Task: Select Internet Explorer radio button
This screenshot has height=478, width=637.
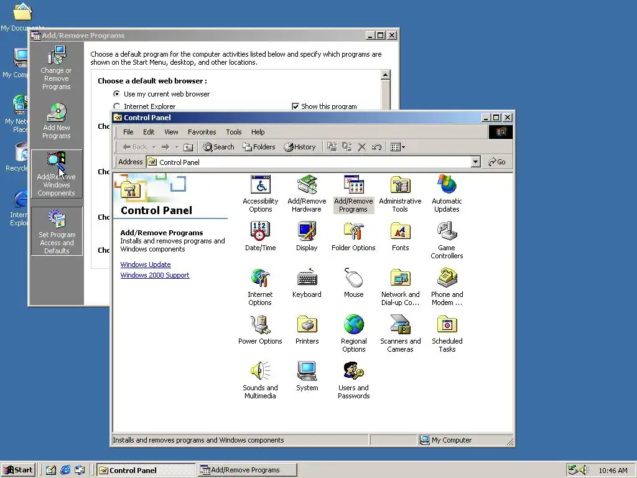Action: [x=116, y=106]
